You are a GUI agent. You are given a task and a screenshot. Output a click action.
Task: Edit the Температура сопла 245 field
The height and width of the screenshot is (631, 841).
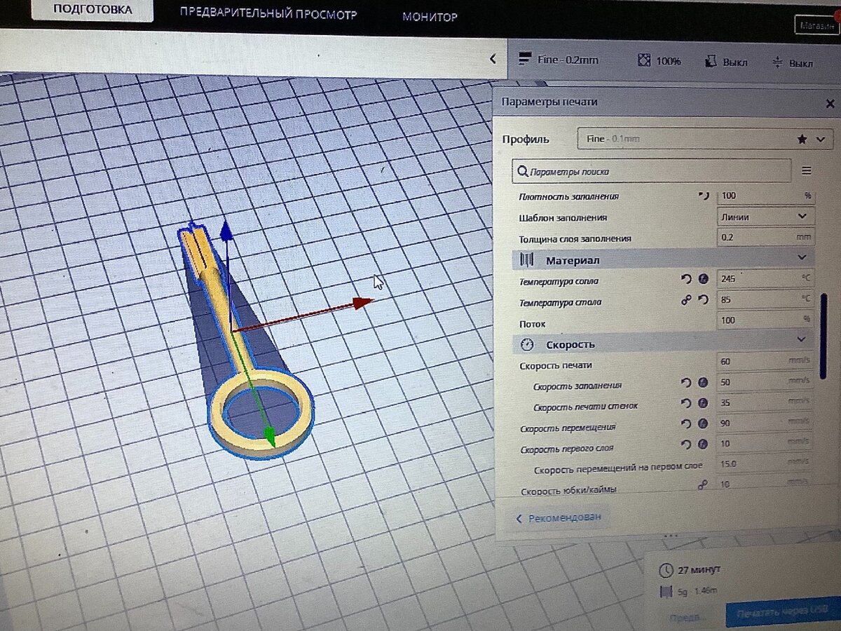click(x=765, y=279)
